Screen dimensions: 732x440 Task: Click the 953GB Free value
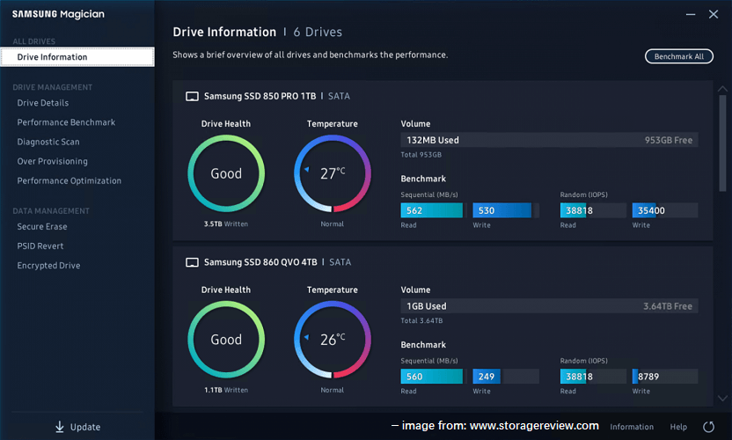(x=669, y=140)
